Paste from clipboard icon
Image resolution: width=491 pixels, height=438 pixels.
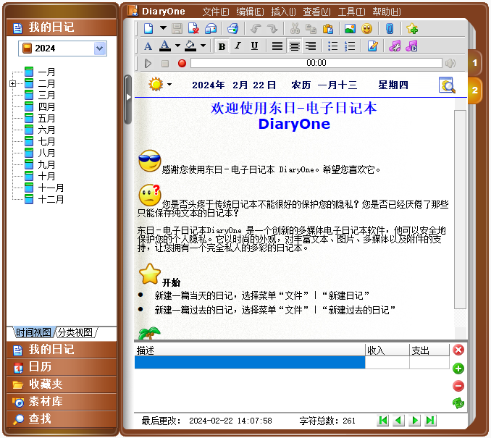[327, 28]
